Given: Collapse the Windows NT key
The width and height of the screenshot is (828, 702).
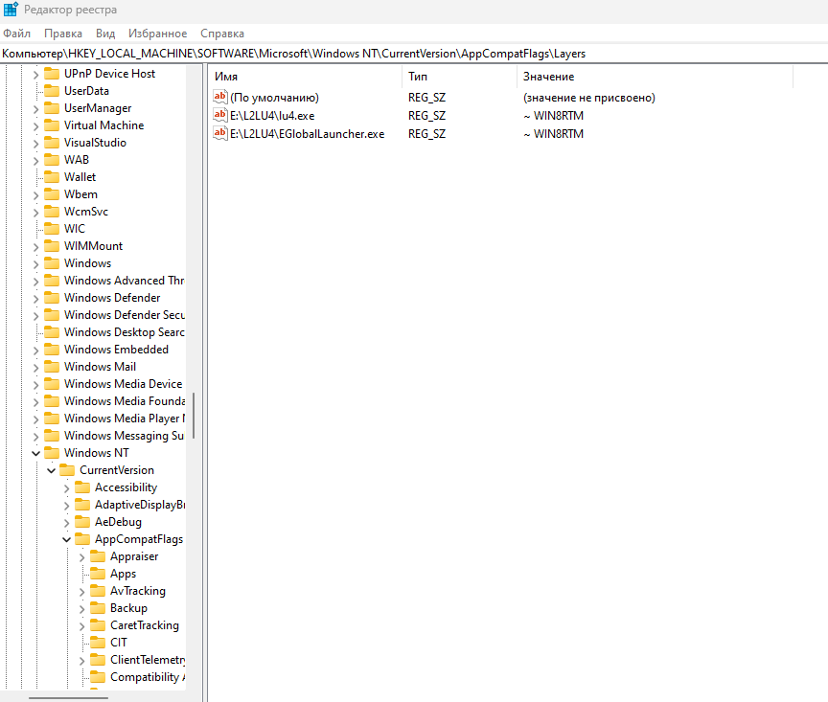Looking at the screenshot, I should tap(35, 453).
